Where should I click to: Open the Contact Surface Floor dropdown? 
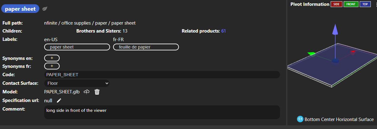(77, 83)
